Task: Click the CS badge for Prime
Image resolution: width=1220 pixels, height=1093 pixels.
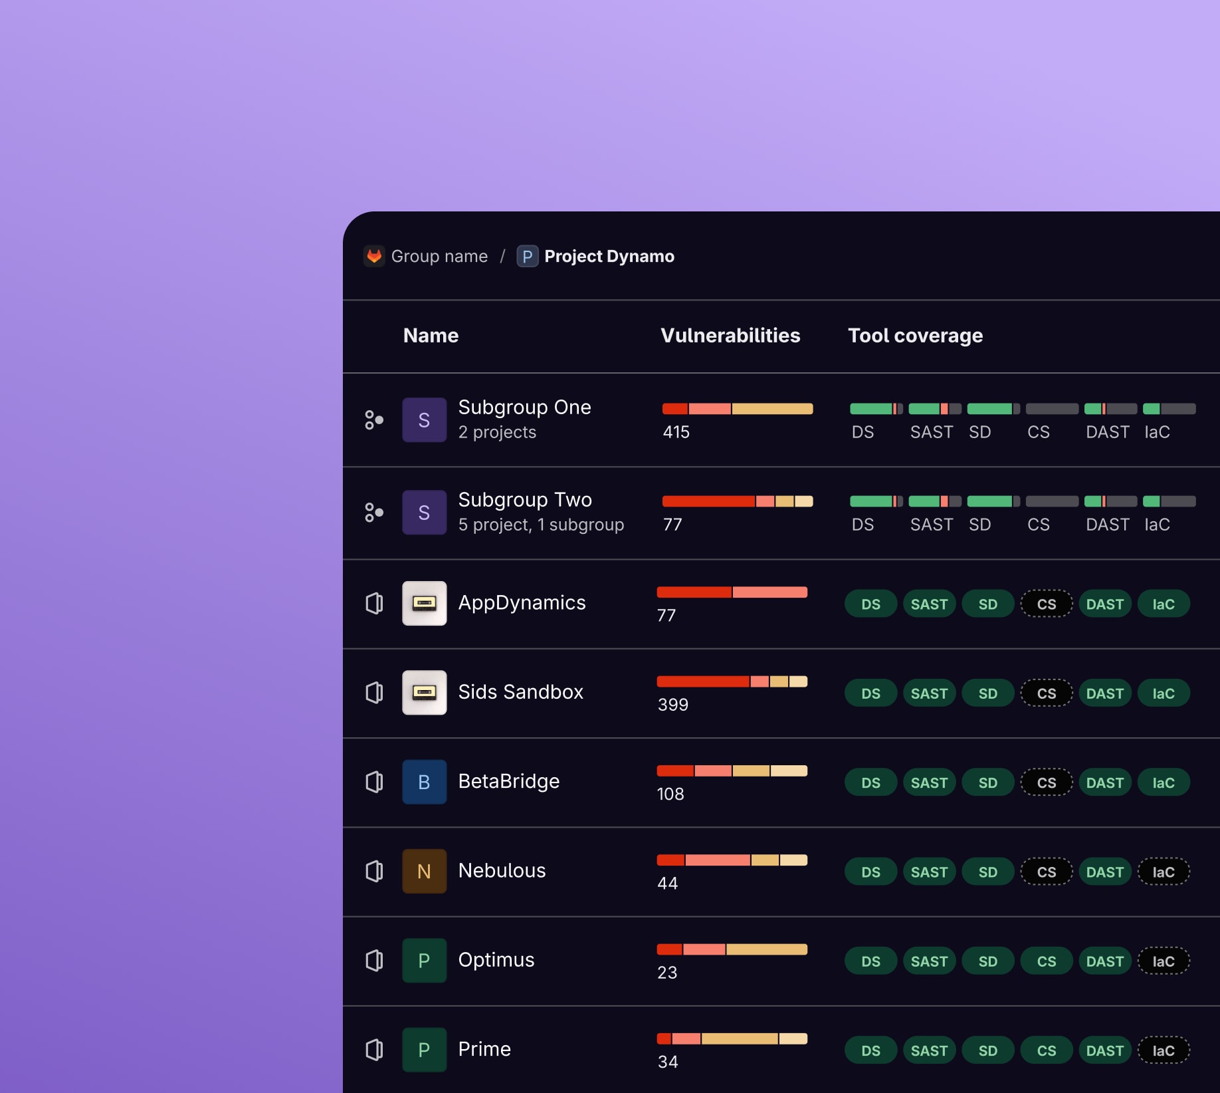Action: [1047, 1050]
